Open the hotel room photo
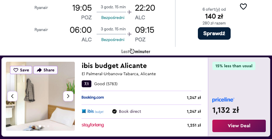The width and height of the screenshot is (272, 139). (x=40, y=110)
